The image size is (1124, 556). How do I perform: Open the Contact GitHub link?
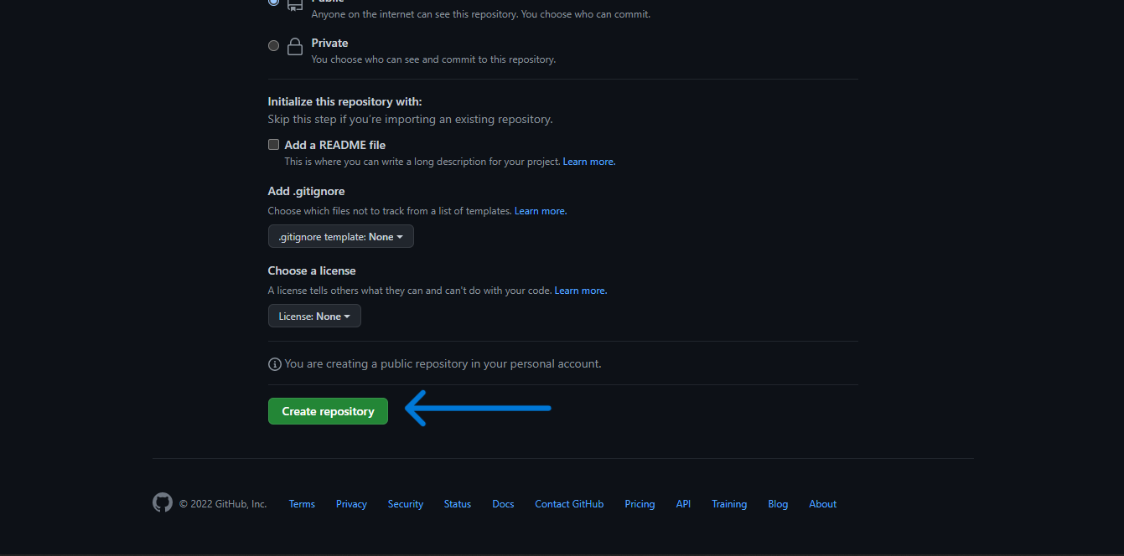pos(569,503)
